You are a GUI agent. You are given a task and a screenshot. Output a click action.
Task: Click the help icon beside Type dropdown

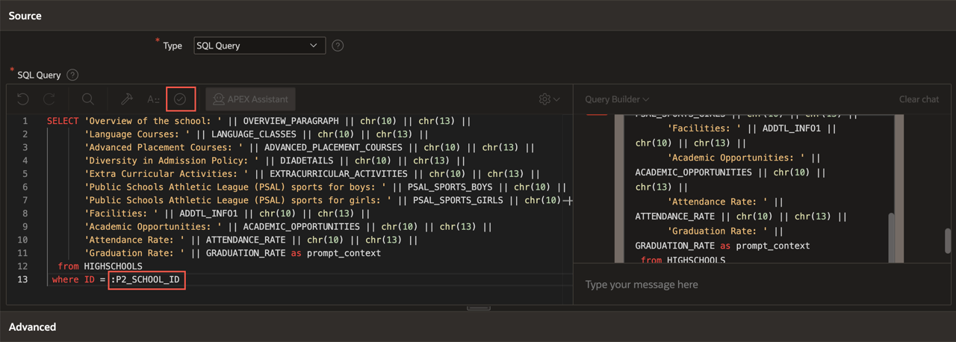(x=338, y=46)
